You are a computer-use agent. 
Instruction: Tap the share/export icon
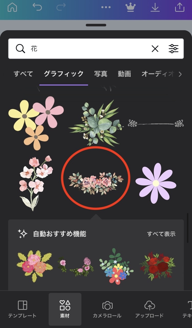180,7
